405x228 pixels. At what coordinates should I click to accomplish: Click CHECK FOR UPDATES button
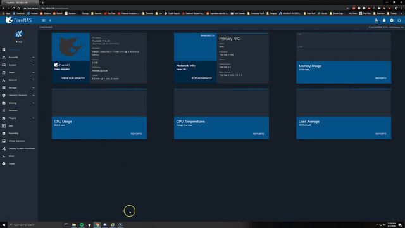73,78
